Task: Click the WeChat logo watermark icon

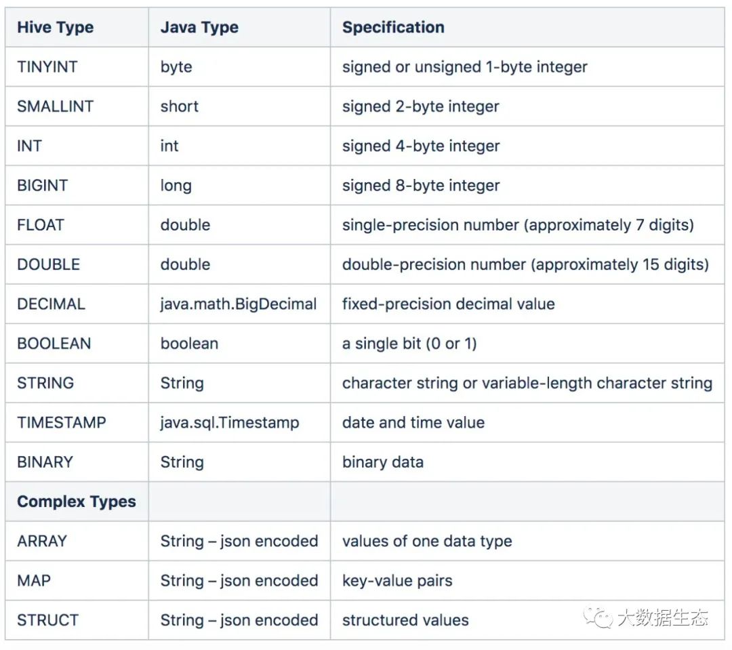Action: pos(599,617)
